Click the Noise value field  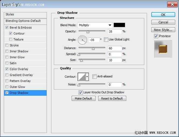click(115, 85)
